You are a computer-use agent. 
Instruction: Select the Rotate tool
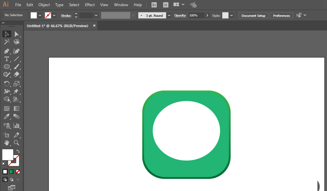(7, 84)
